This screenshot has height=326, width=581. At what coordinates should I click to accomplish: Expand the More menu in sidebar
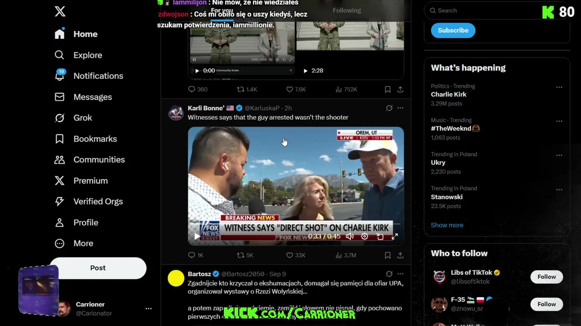(x=74, y=243)
